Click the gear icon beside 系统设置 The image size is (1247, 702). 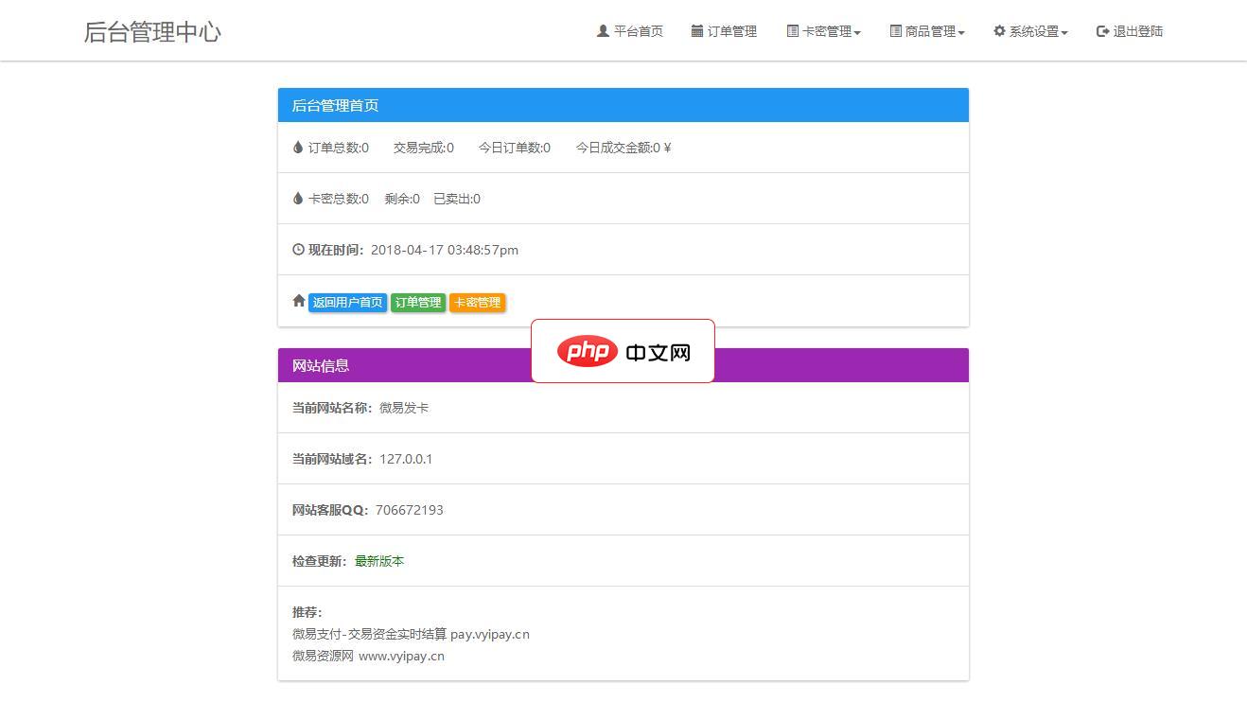pos(999,31)
